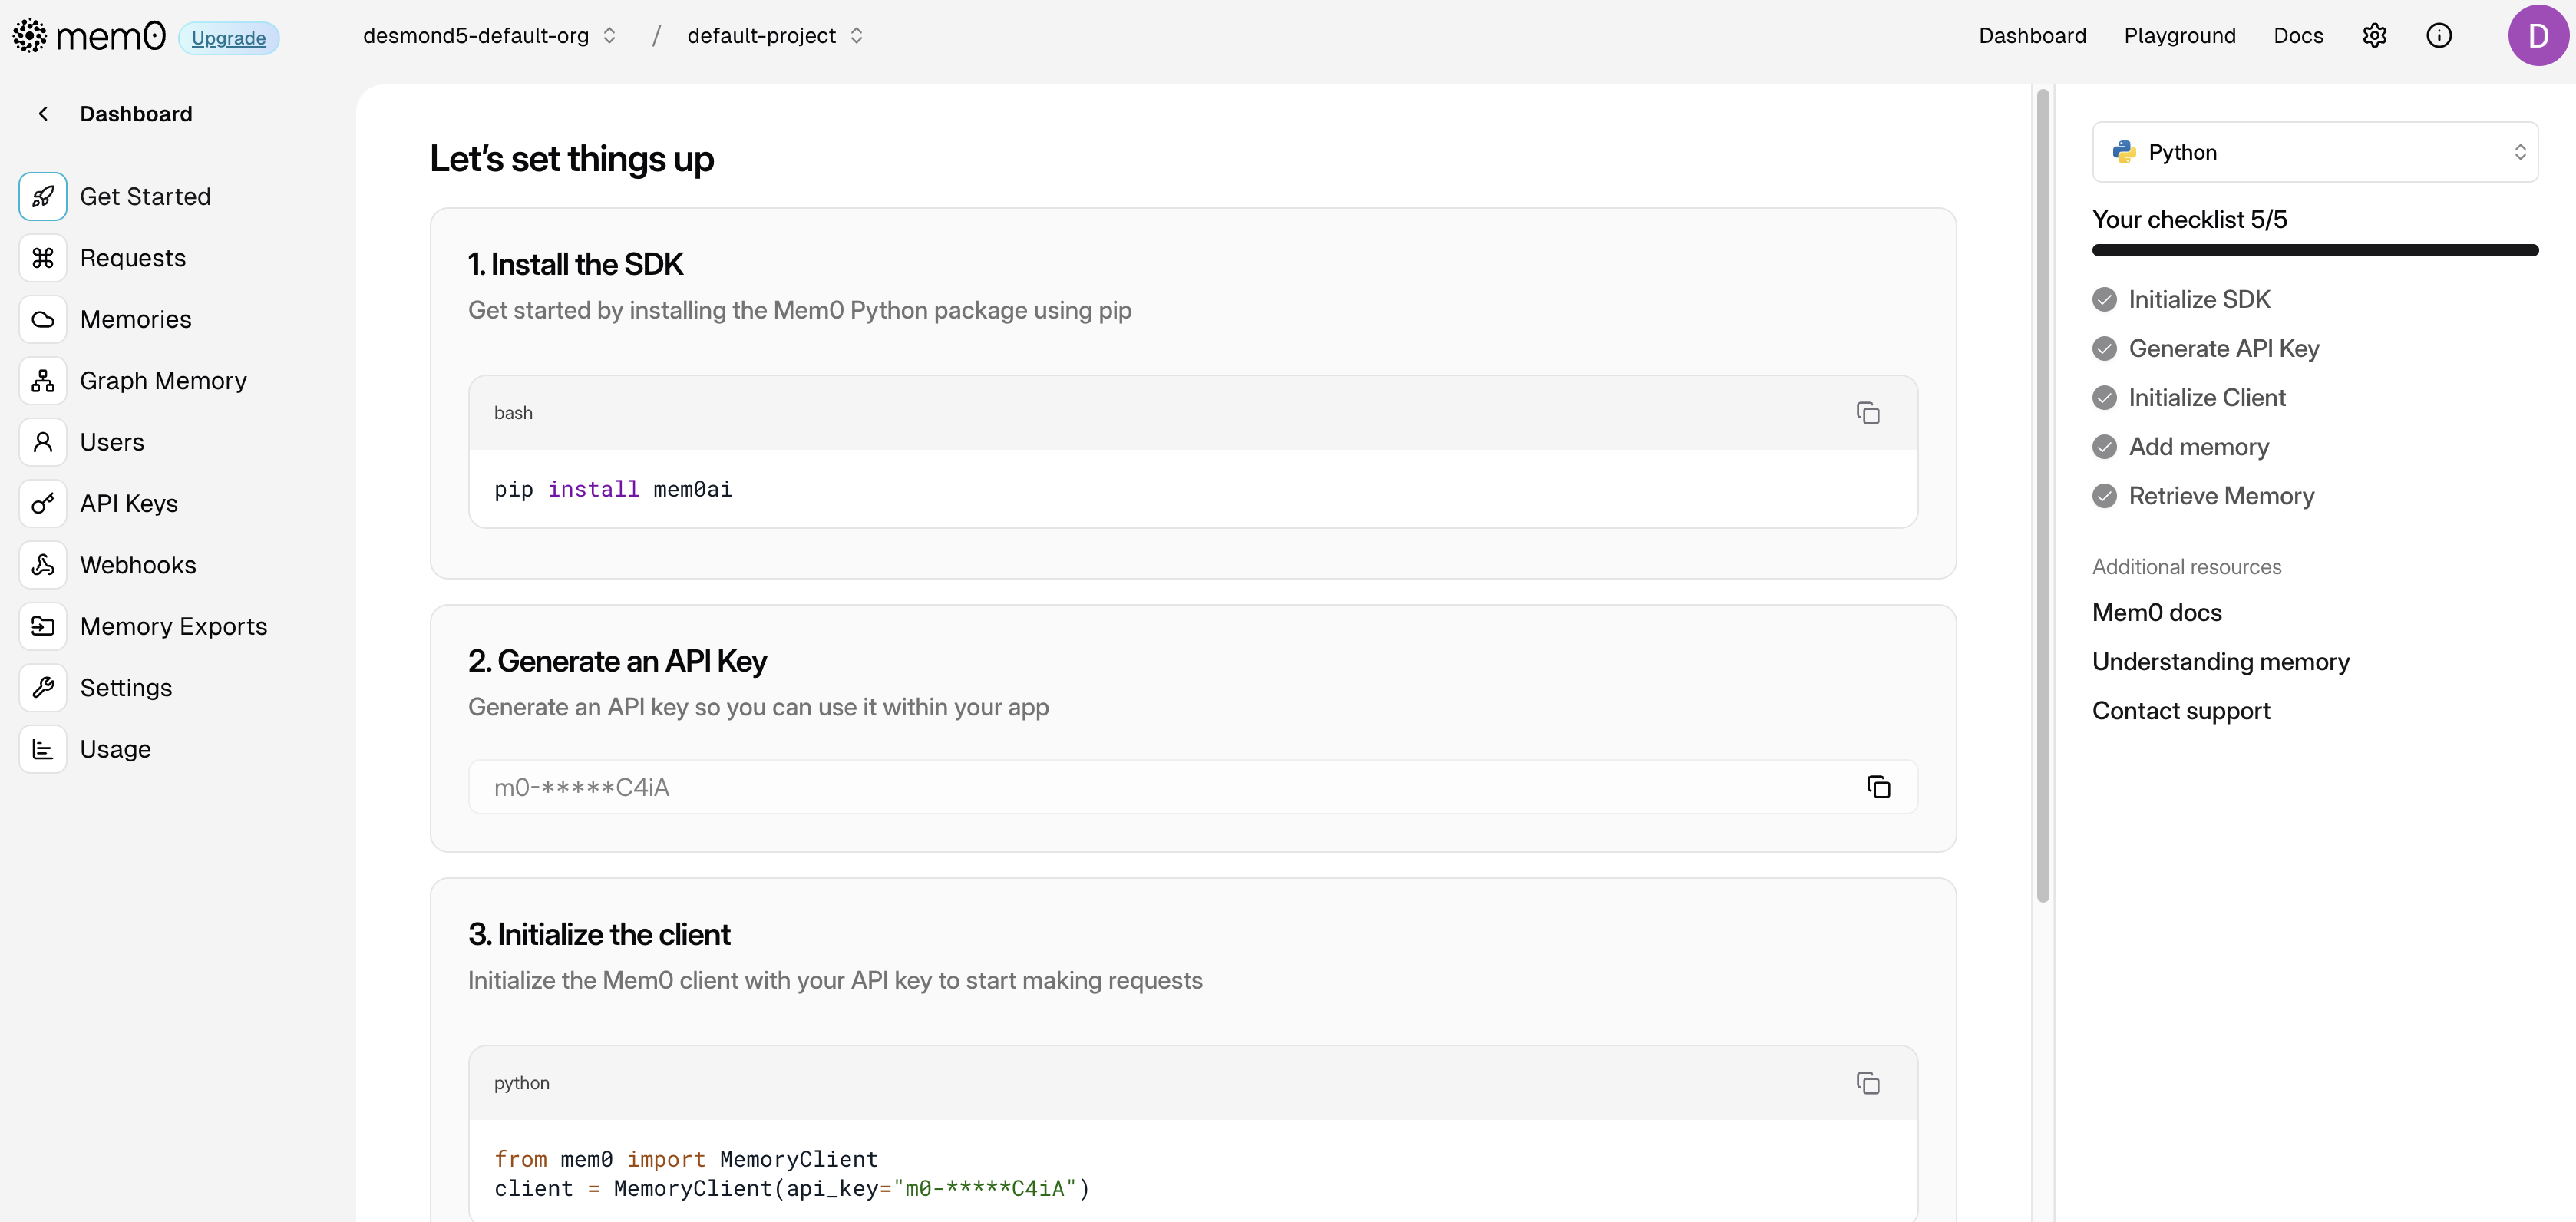Click the Webhooks icon in sidebar
This screenshot has width=2576, height=1222.
click(x=43, y=565)
